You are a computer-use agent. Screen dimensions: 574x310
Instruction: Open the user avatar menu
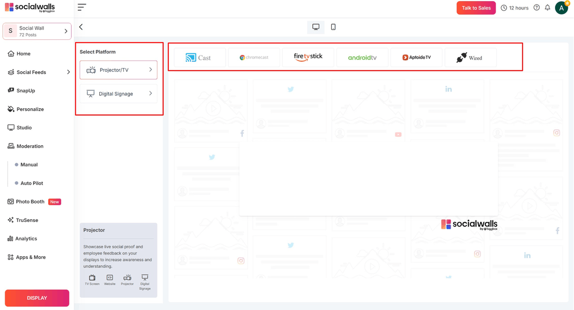562,8
